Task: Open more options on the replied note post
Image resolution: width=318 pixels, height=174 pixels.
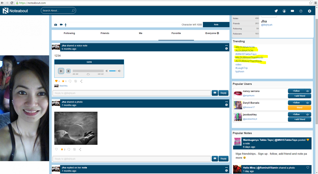Action: pyautogui.click(x=226, y=167)
